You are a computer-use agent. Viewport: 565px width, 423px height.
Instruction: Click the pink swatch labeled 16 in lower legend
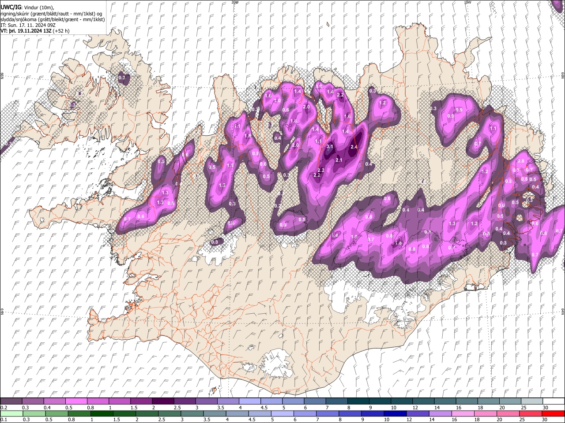(463, 413)
